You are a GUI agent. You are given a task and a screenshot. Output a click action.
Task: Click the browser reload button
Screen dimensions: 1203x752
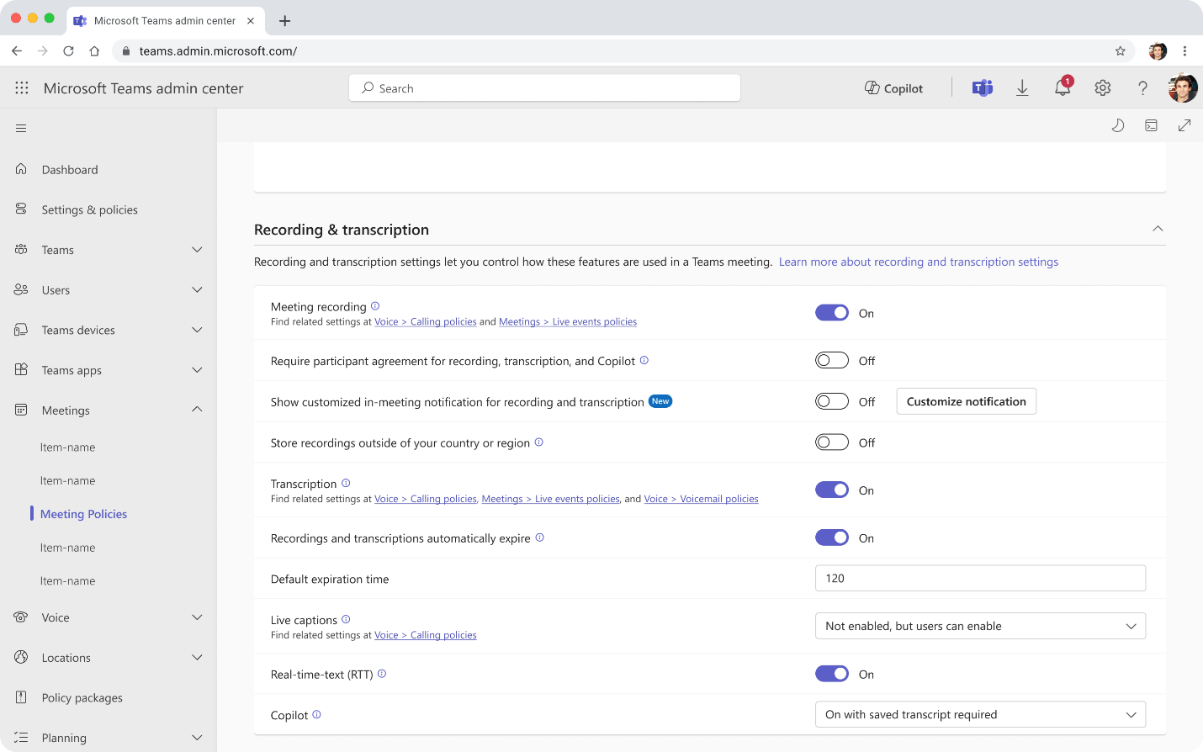click(69, 51)
